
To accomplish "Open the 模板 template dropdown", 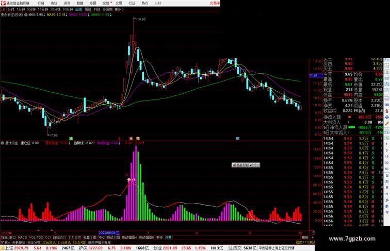I will pos(305,238).
